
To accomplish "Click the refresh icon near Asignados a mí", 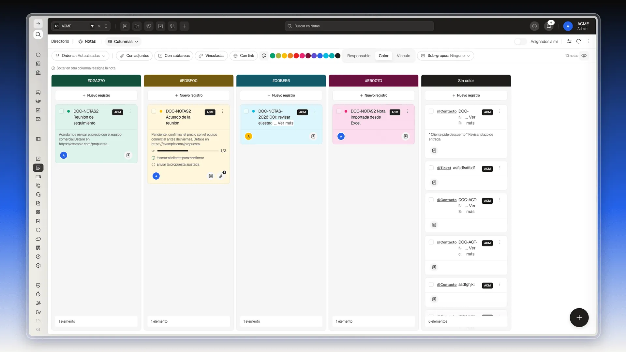I will click(579, 41).
